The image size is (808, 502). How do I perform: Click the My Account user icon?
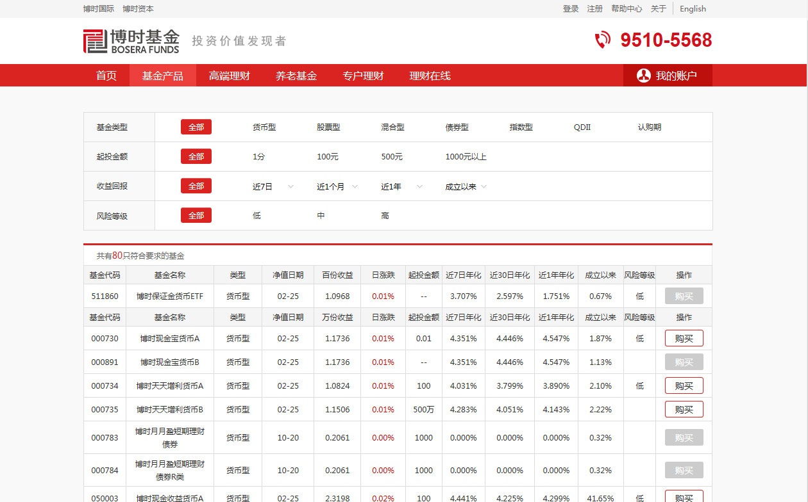point(643,76)
